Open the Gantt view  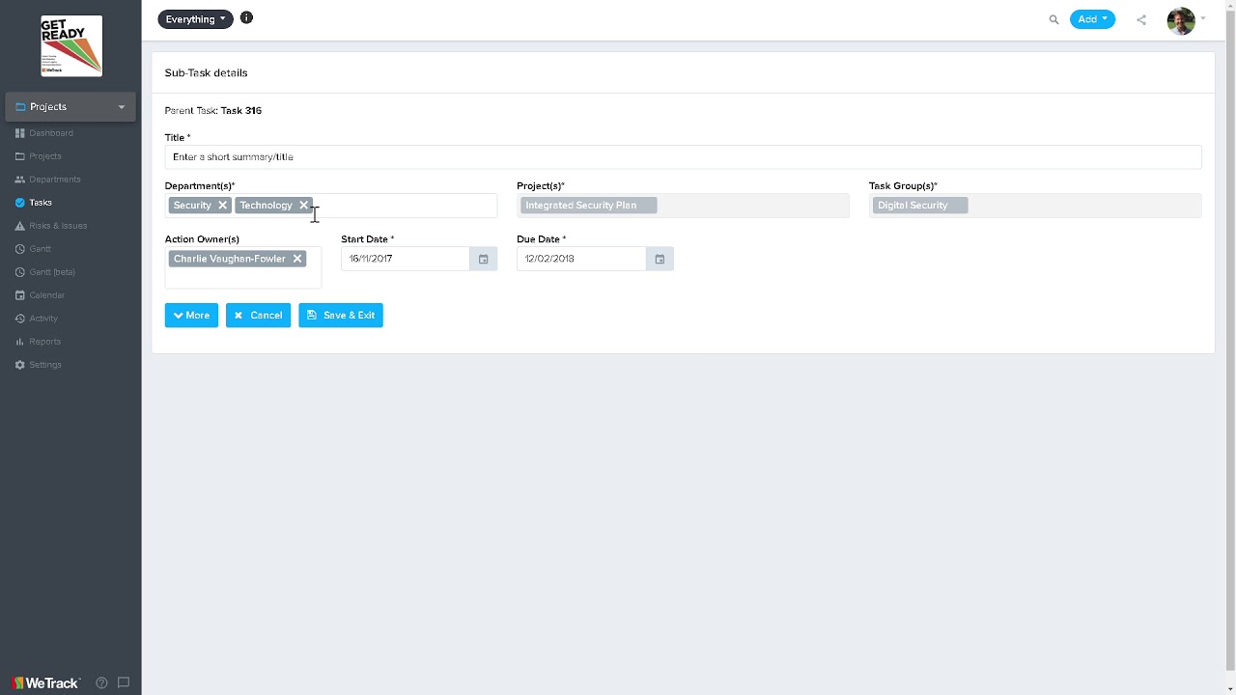point(33,249)
